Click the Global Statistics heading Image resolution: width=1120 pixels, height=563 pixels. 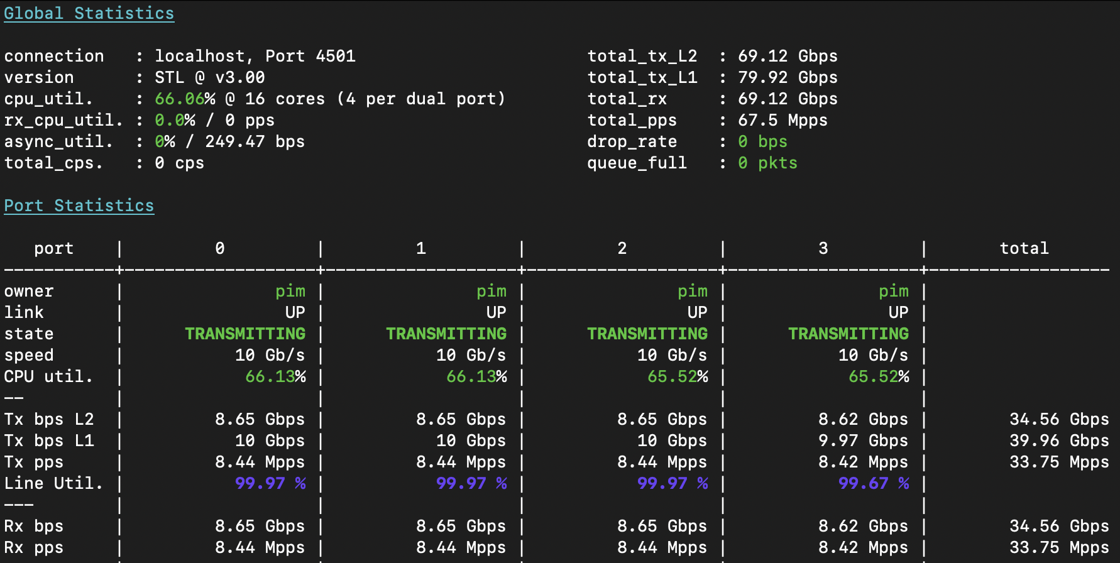point(89,13)
